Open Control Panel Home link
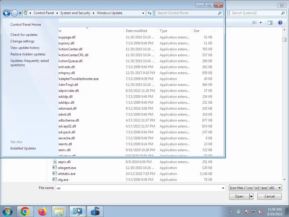 point(26,25)
